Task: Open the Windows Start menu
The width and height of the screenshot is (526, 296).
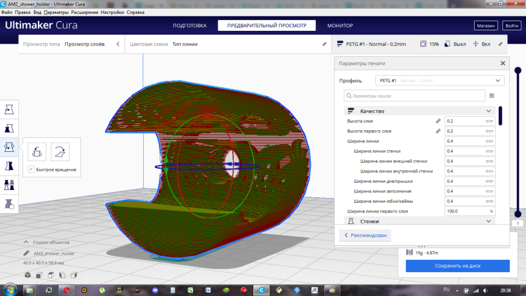Action: coord(10,289)
